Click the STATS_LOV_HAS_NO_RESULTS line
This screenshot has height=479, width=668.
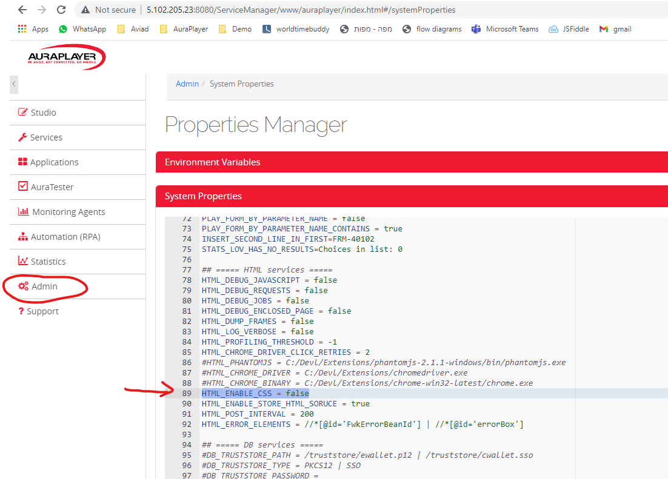tap(302, 249)
